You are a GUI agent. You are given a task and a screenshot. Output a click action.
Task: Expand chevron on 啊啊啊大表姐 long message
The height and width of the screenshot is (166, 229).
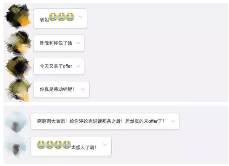173,121
